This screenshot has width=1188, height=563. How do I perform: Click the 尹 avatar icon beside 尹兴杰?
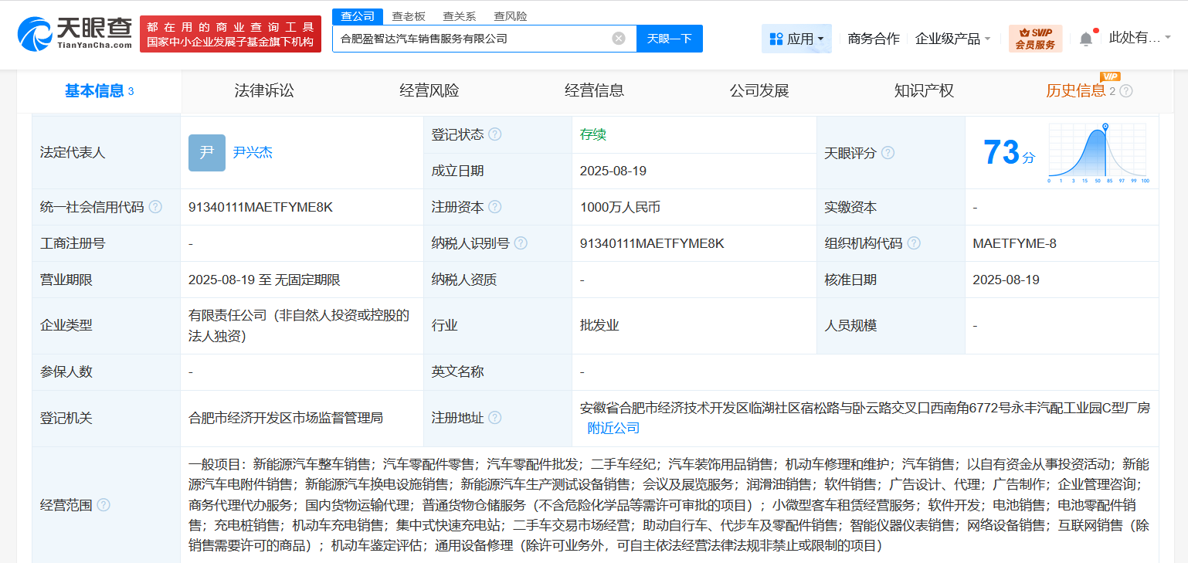coord(205,152)
